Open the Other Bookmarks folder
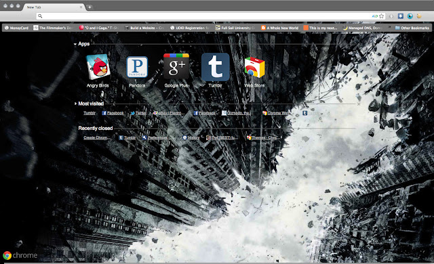This screenshot has height=264, width=434. (x=412, y=28)
